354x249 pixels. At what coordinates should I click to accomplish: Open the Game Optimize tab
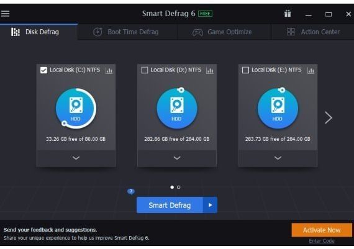point(224,32)
